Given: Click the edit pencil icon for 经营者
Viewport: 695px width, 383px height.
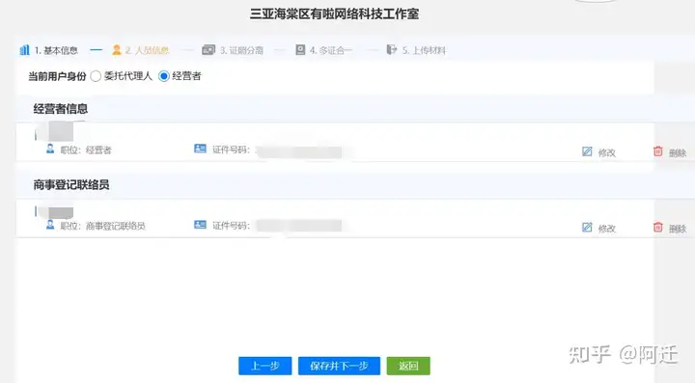Looking at the screenshot, I should [x=587, y=151].
